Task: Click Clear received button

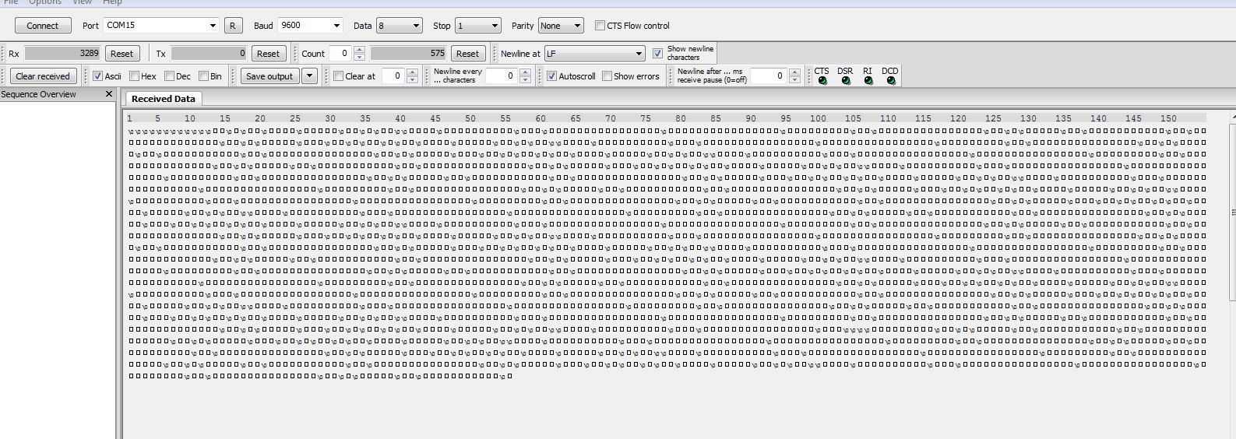Action: (43, 76)
